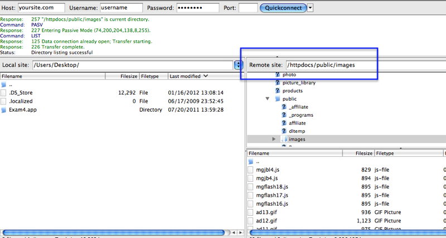446x238 pixels.
Task: Click the mgjb4.js file icon
Action: (x=250, y=178)
